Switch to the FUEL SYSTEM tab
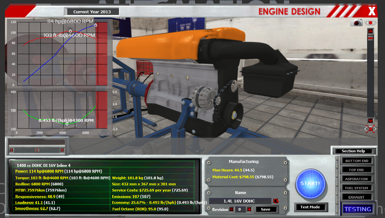 357,188
